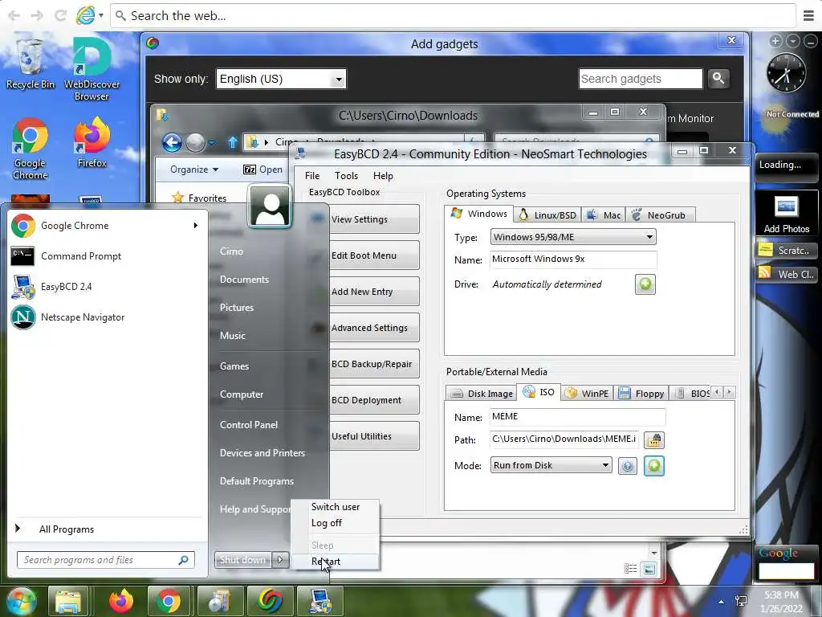Switch to the NeoGrub tab
This screenshot has height=617, width=822.
point(660,215)
